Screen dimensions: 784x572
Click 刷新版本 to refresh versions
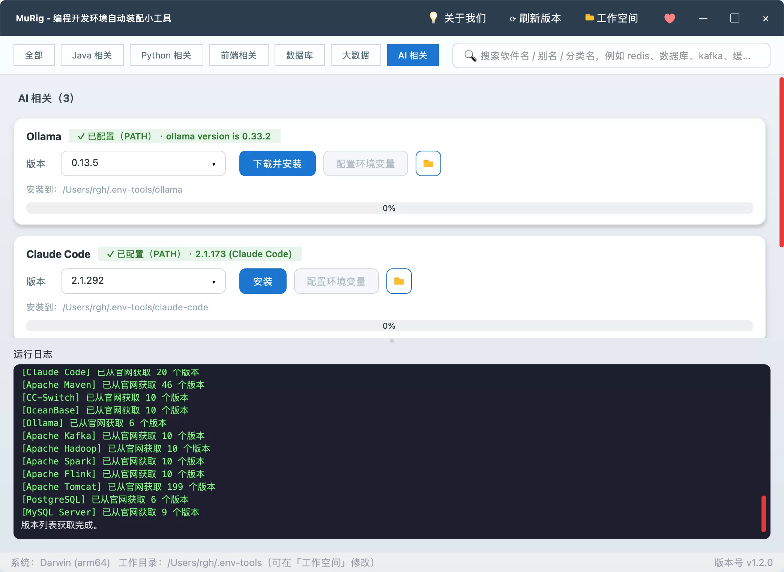click(x=535, y=18)
